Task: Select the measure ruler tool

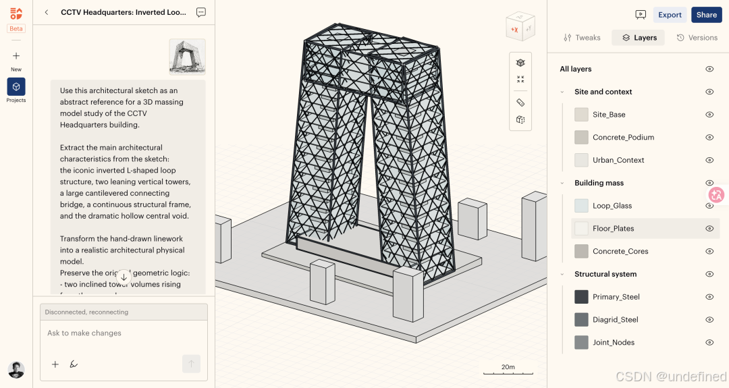Action: coord(520,103)
